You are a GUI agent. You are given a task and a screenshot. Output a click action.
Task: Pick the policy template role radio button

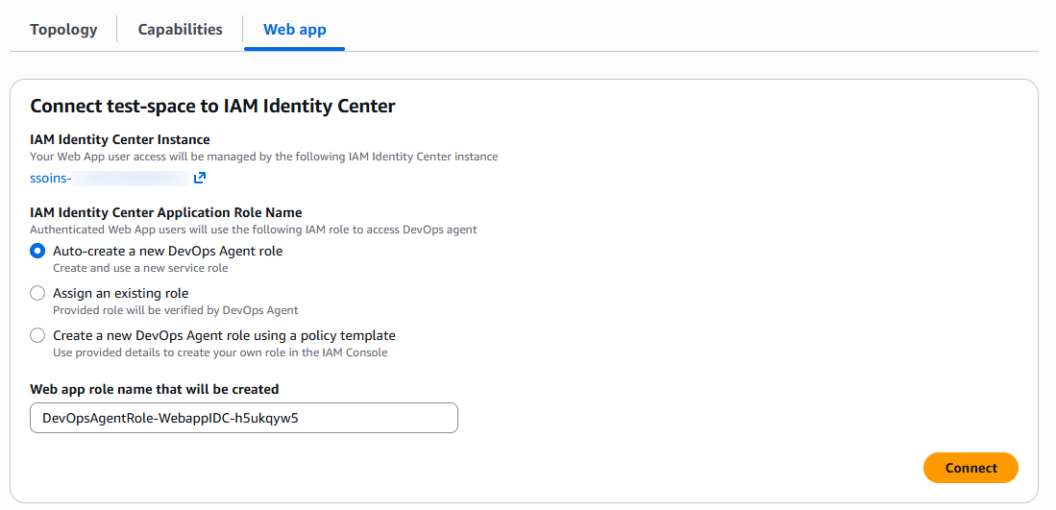point(37,335)
